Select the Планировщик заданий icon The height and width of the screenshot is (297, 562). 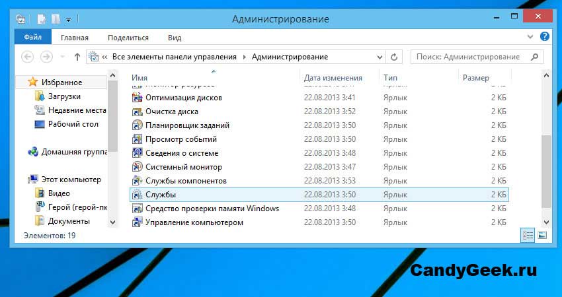point(138,125)
